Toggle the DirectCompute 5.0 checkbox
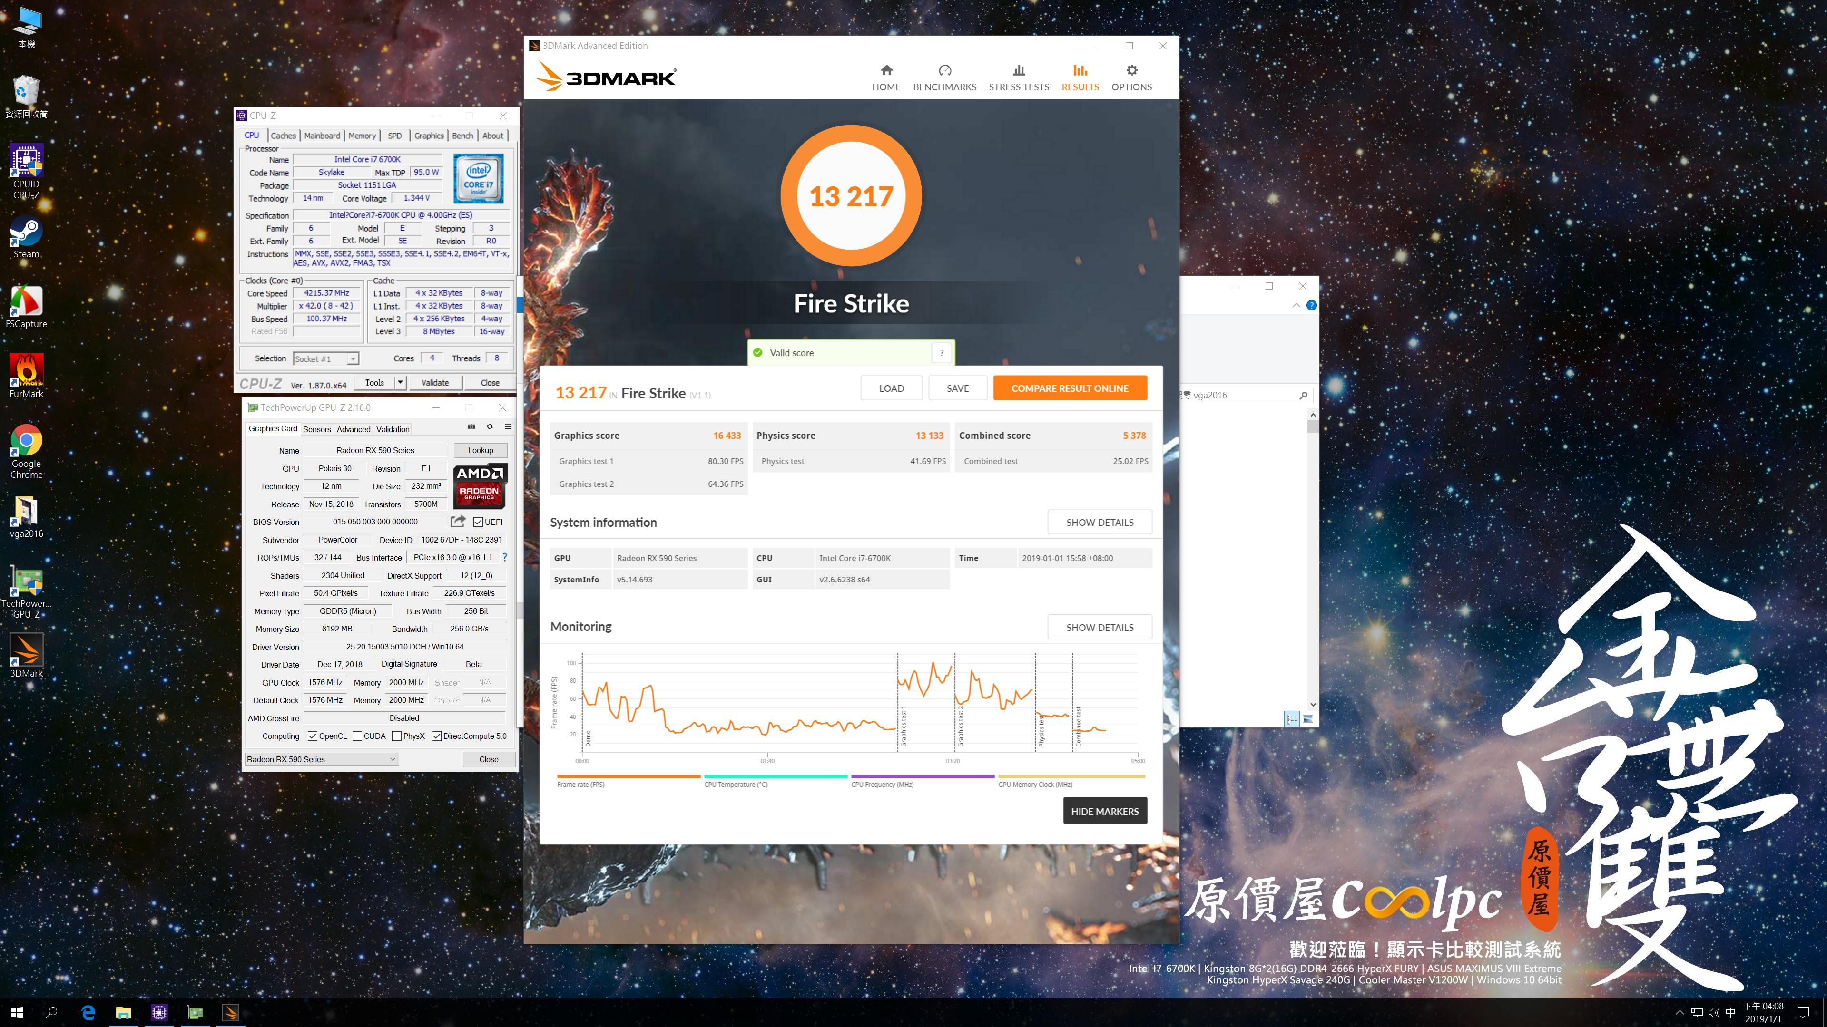The height and width of the screenshot is (1027, 1827). (x=437, y=736)
